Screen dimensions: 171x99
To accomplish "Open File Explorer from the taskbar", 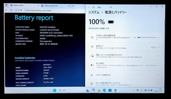I will [x=99, y=90].
